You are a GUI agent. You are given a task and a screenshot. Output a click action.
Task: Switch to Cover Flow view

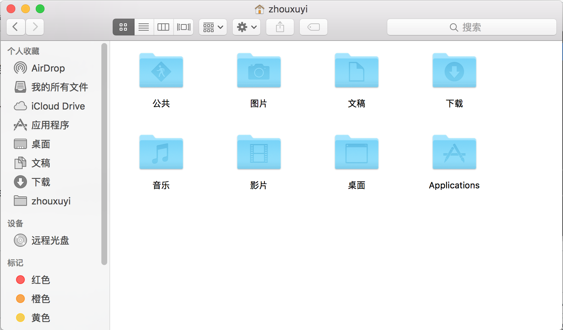click(183, 27)
